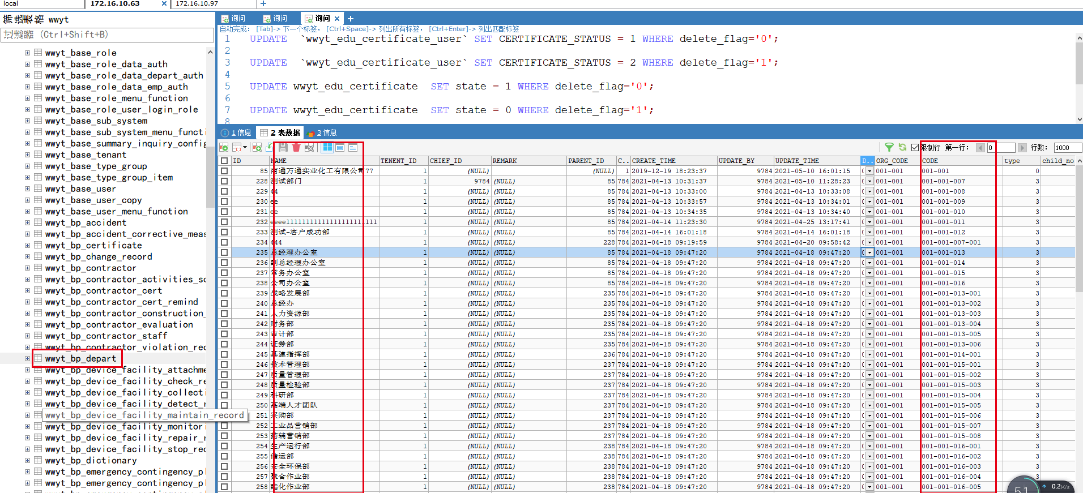The height and width of the screenshot is (493, 1083).
Task: Refresh the result data with green arrows
Action: pos(902,147)
